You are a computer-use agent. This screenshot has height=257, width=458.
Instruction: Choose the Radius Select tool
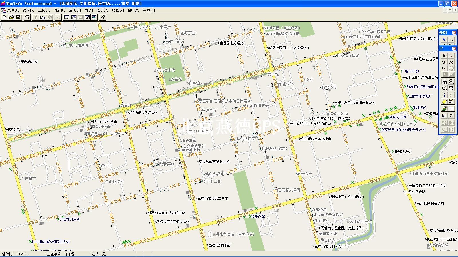(x=444, y=62)
